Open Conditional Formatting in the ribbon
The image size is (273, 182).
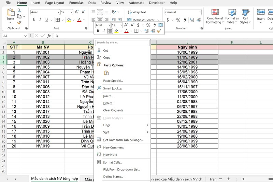point(215,16)
